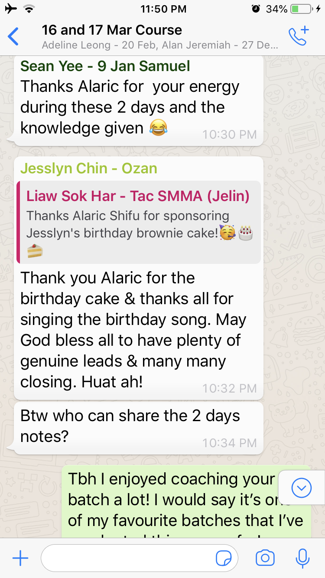Tap the battery indicator in status bar

(301, 9)
